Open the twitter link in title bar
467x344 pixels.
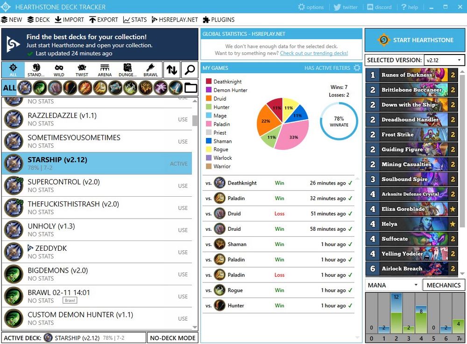346,7
